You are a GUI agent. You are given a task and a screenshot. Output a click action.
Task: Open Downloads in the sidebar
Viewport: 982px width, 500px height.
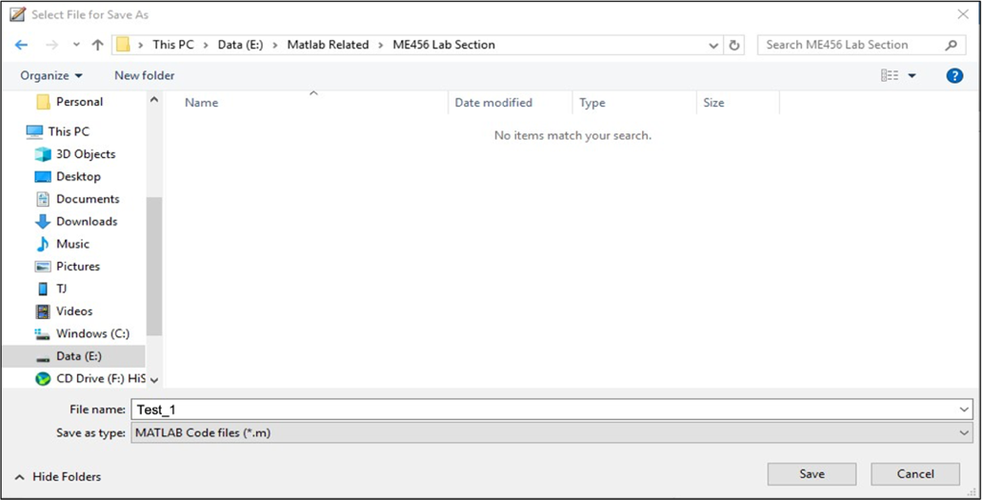76,222
